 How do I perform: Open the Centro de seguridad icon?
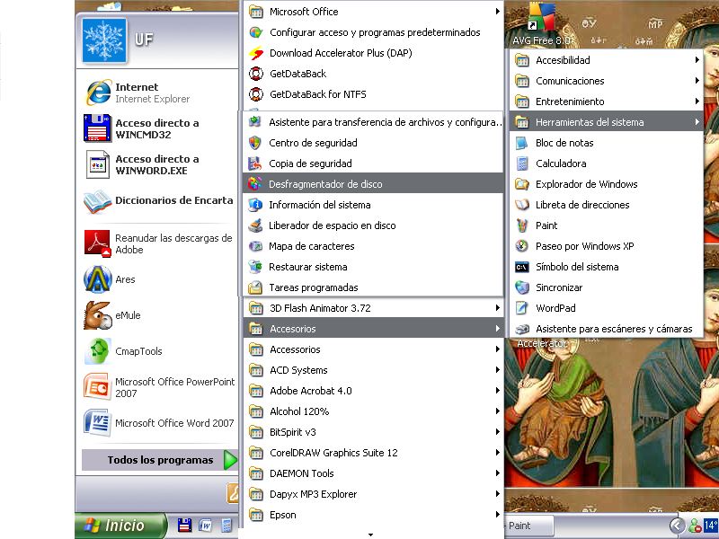tap(255, 143)
